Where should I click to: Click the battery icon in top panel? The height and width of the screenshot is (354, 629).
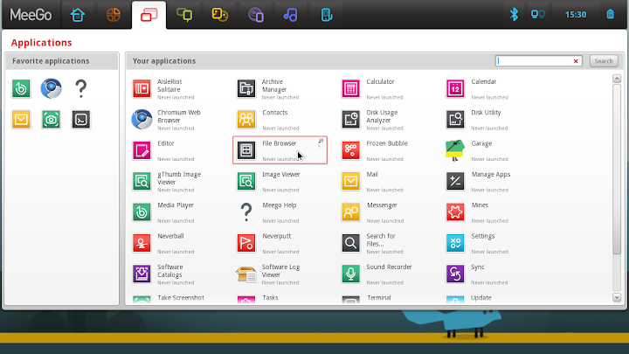[610, 15]
